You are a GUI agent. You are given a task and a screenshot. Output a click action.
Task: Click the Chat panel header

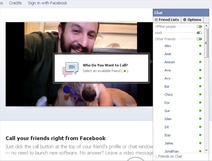coord(181,13)
